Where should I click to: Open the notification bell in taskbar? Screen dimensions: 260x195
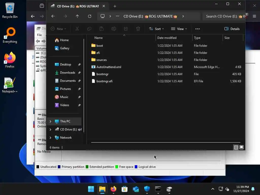point(253,189)
